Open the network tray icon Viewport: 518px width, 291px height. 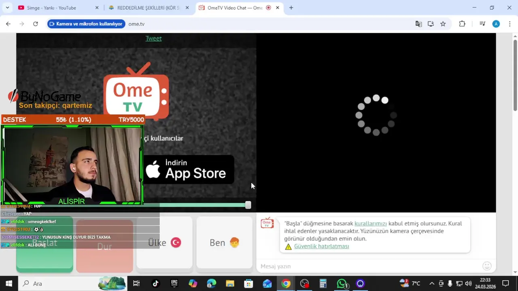tap(459, 283)
